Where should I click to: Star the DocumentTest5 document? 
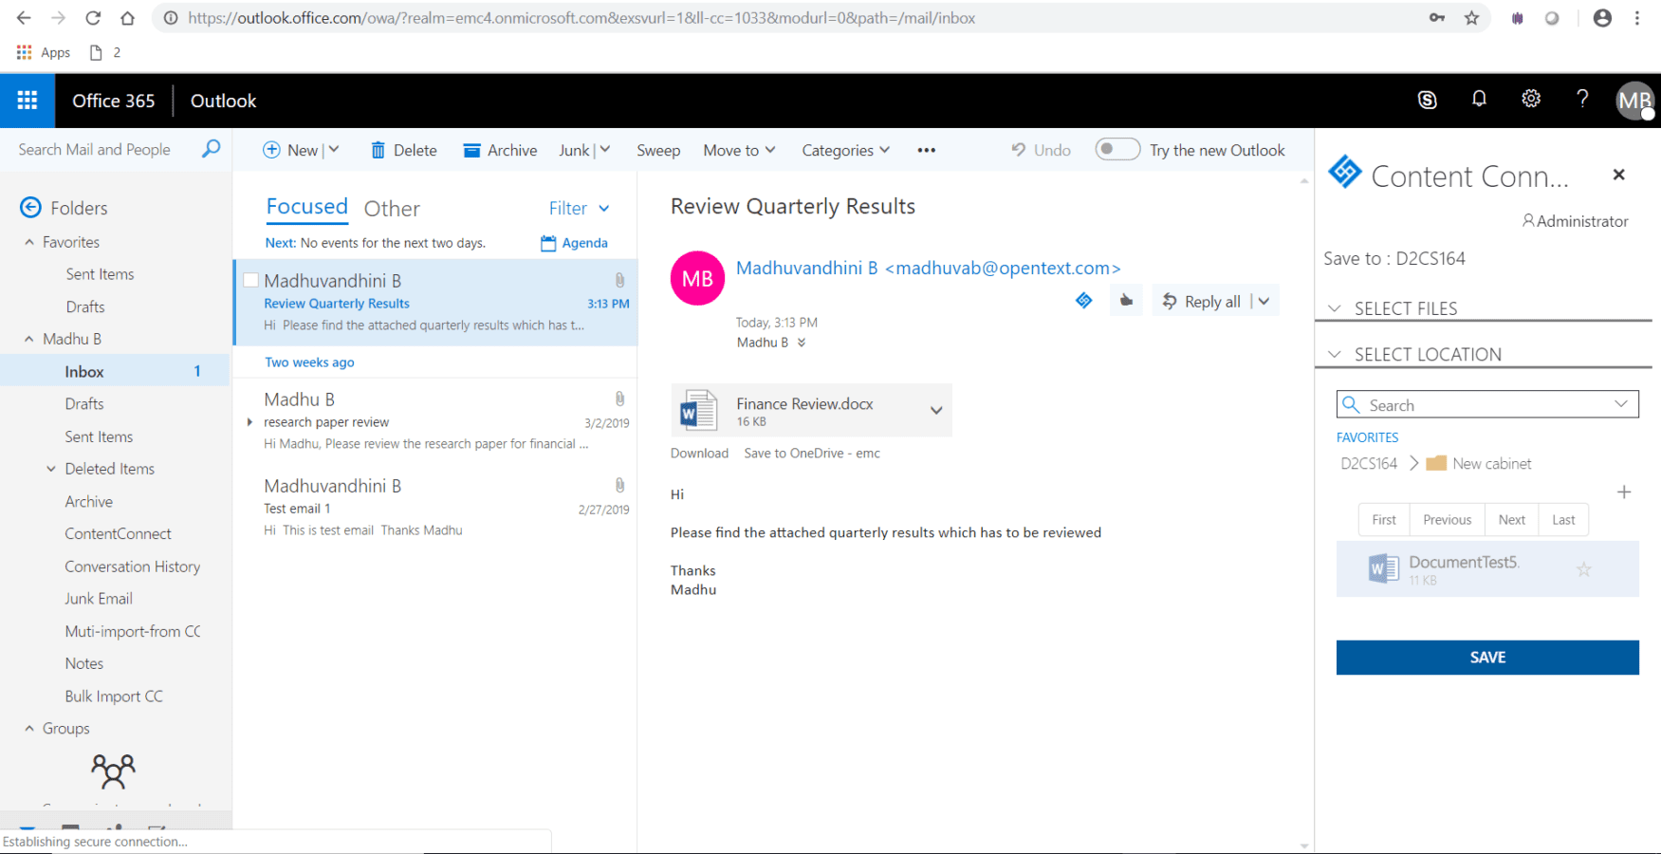(x=1583, y=569)
